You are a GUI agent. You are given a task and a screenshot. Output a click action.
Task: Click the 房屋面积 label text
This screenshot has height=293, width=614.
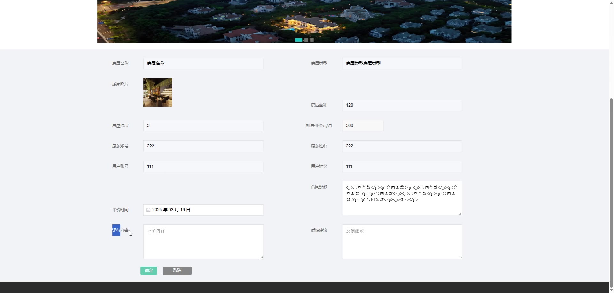tap(319, 105)
